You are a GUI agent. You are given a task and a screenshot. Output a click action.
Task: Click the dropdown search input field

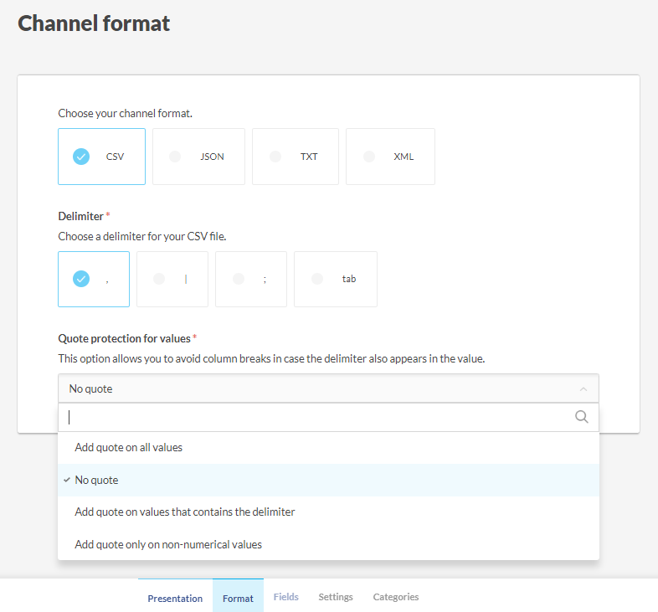[318, 417]
